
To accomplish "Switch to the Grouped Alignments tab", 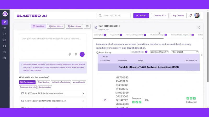I will click(135, 35).
